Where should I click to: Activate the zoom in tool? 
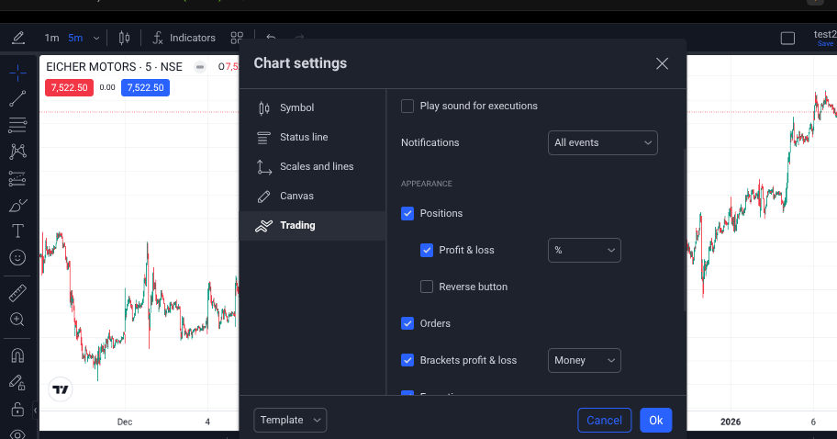[x=17, y=320]
